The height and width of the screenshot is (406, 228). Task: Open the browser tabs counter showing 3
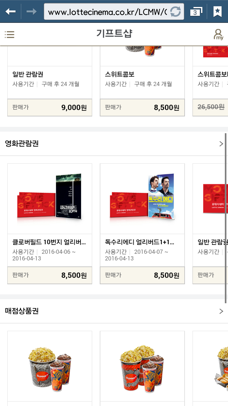(196, 12)
